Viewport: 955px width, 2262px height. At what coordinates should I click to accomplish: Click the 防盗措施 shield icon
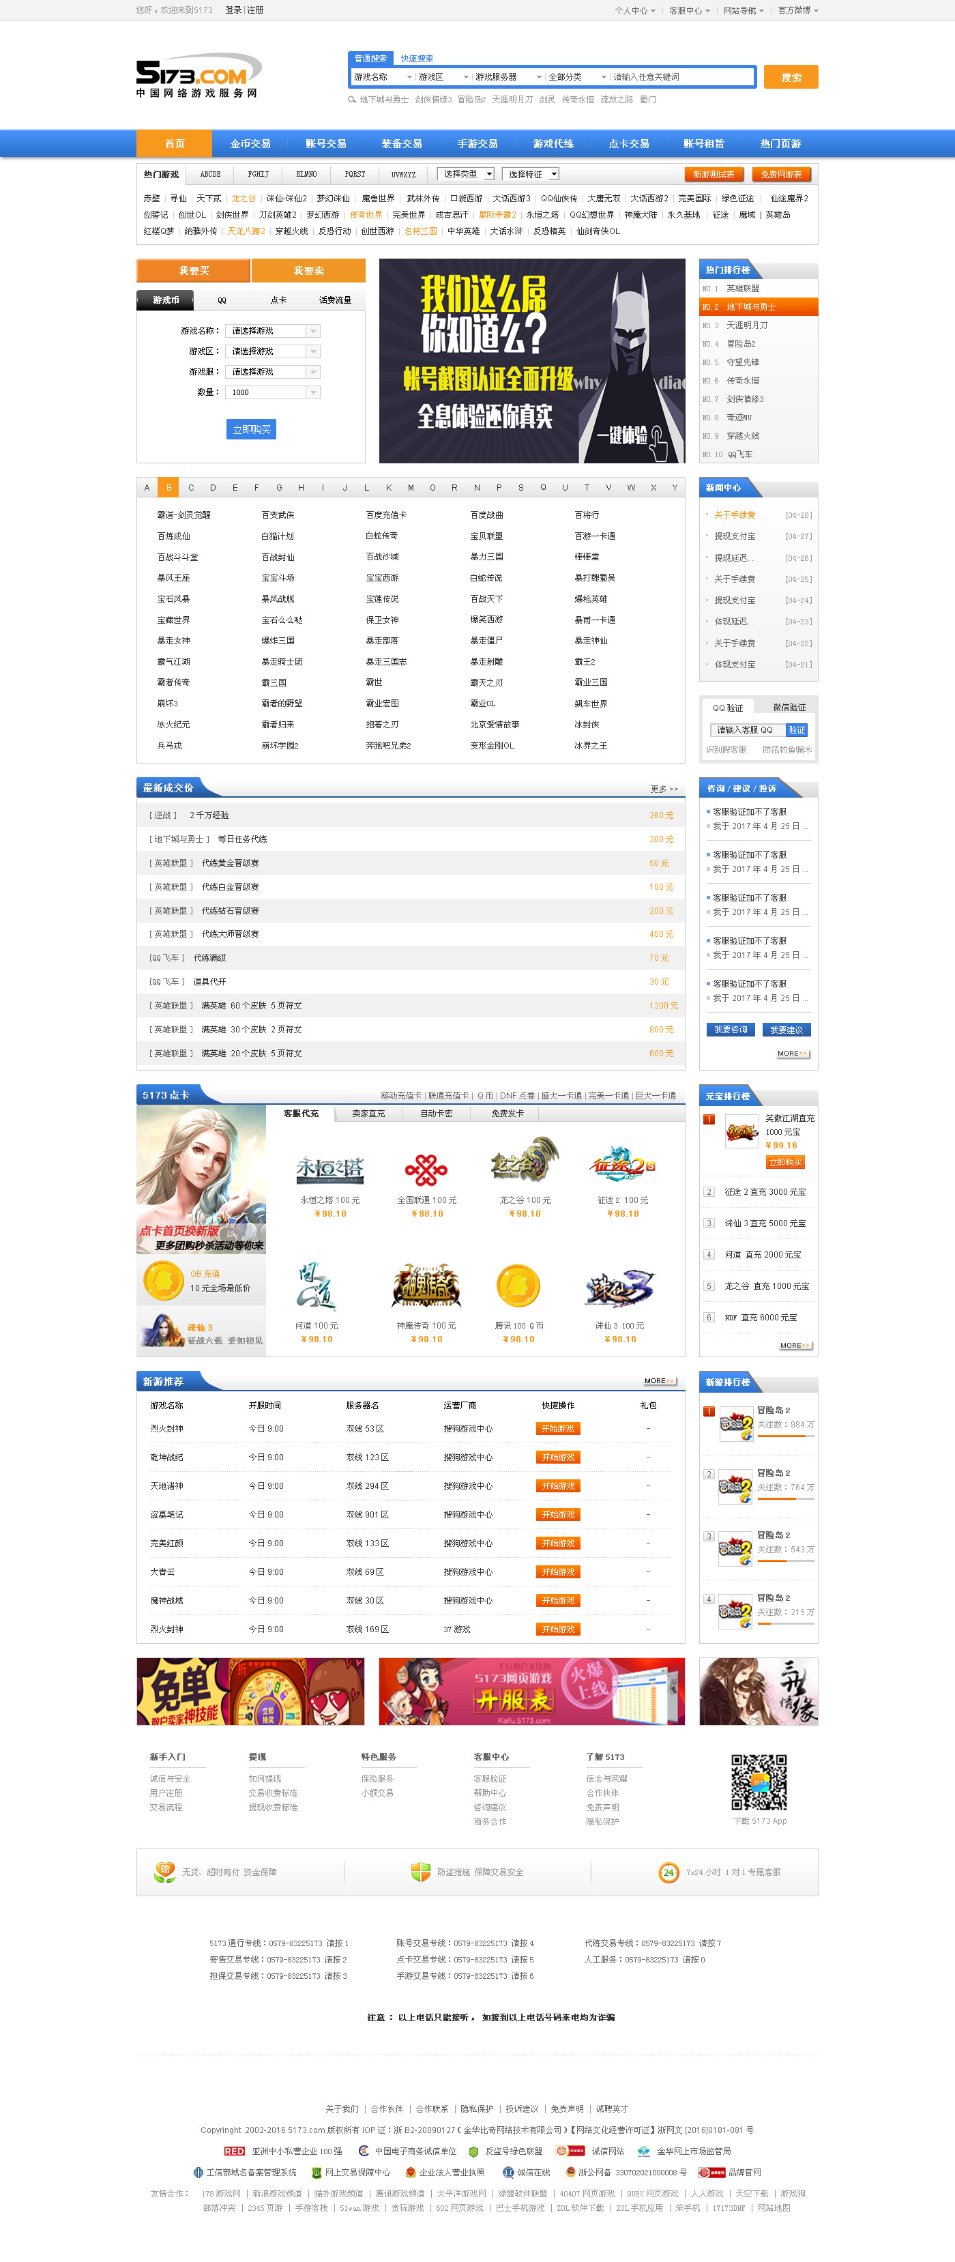(420, 1871)
